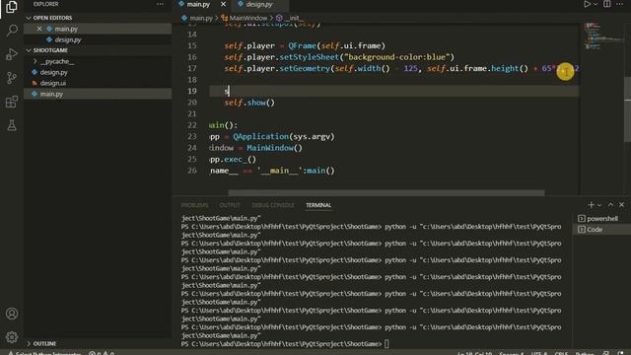
Task: Open main.py in SHOOTGAME folder
Action: (x=98, y=94)
